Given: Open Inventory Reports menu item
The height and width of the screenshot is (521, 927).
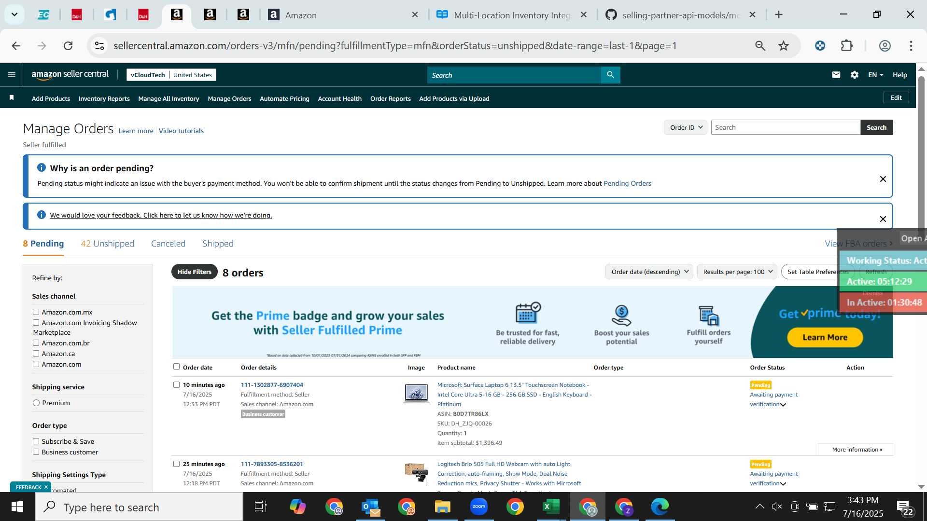Looking at the screenshot, I should (104, 98).
